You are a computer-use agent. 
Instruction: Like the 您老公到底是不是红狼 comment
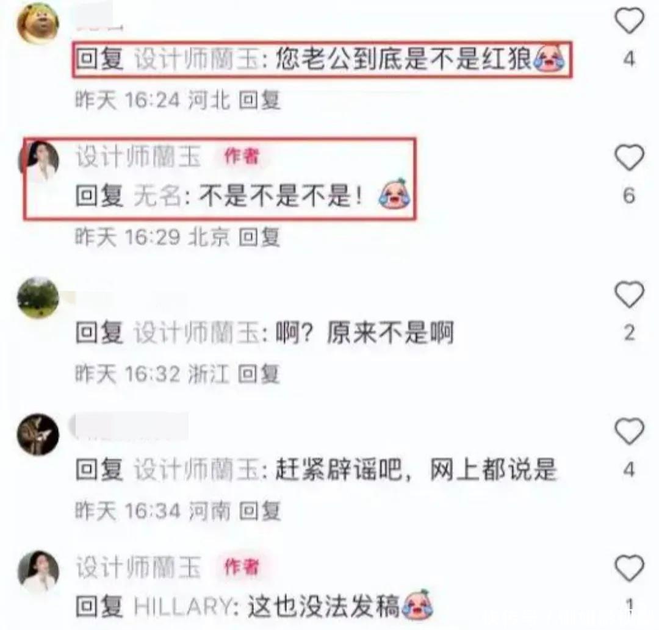(629, 21)
